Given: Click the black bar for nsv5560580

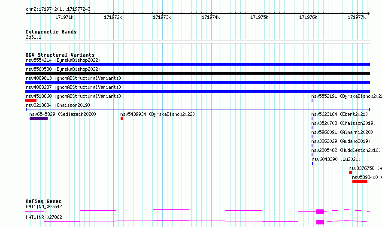Looking at the screenshot, I should click(197, 73).
